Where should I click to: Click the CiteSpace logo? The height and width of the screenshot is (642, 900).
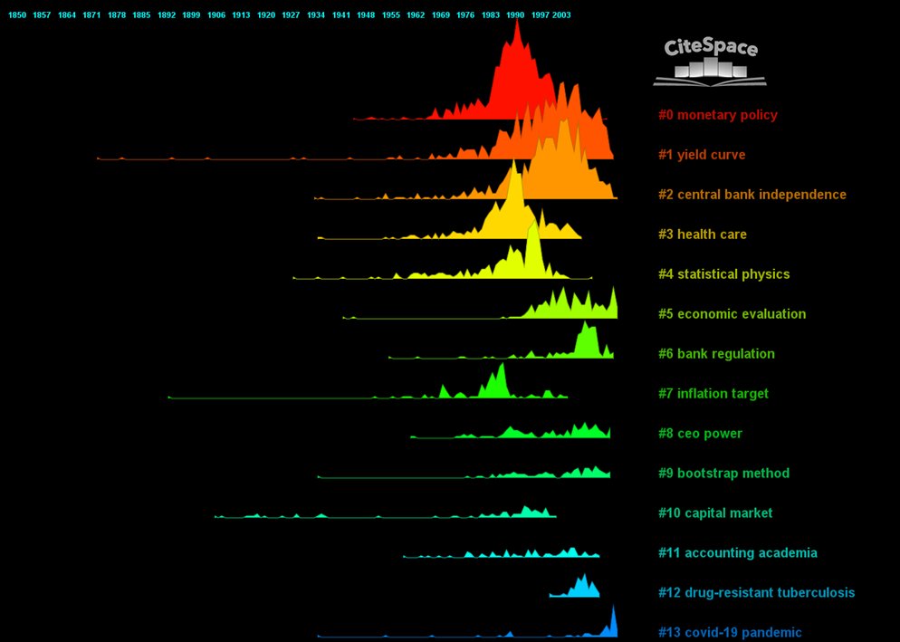click(x=710, y=62)
